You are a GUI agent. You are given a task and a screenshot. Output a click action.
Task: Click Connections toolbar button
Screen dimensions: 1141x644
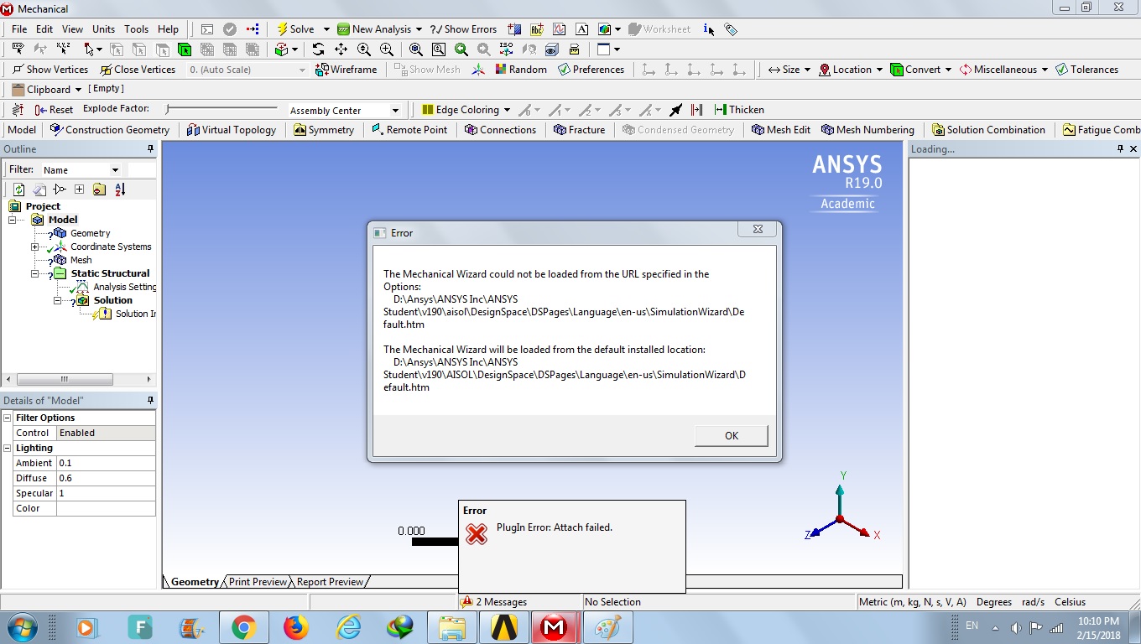click(x=501, y=130)
